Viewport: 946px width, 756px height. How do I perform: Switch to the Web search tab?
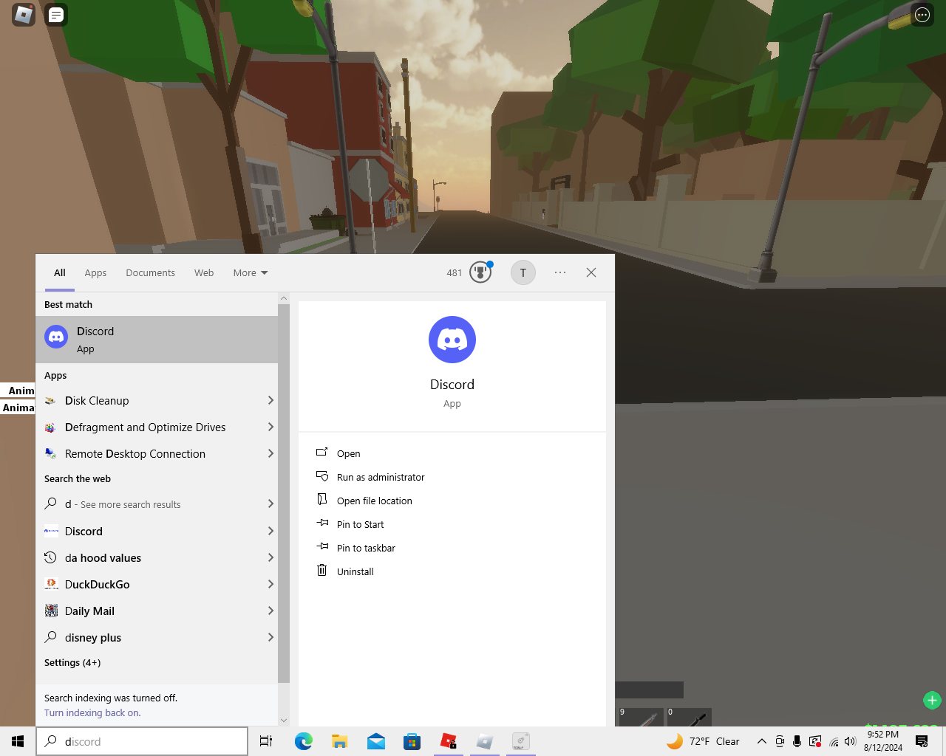pos(204,272)
